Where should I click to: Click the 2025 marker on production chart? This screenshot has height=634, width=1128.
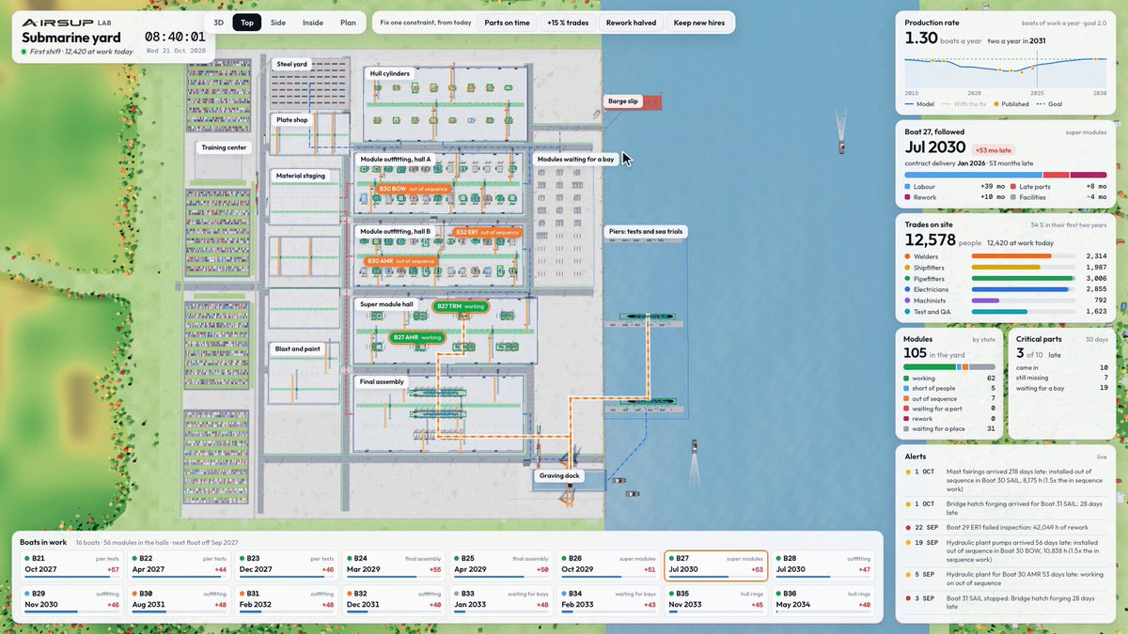1036,69
